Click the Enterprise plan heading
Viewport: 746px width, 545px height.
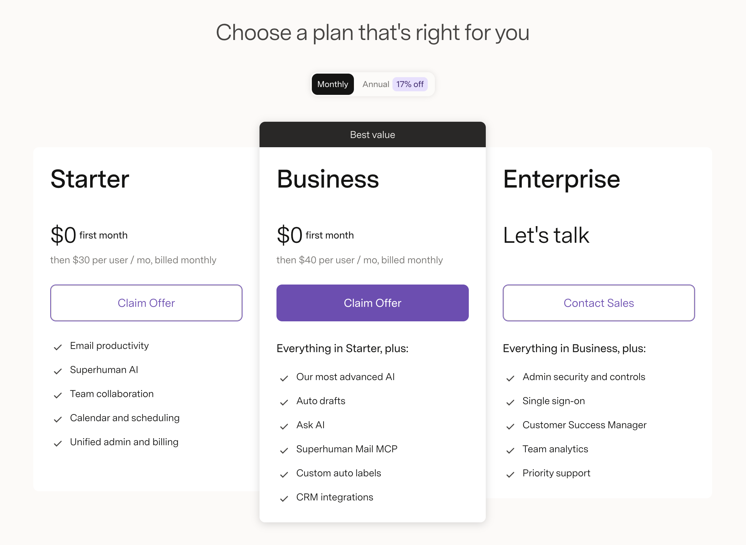click(561, 180)
